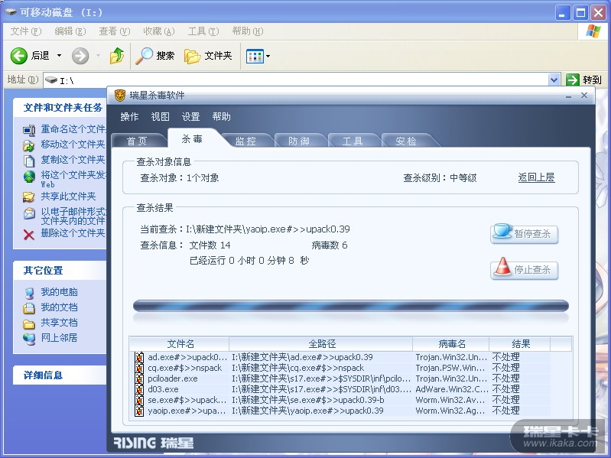
Task: Click the e-mail envelope task icon
Action: [x=29, y=213]
